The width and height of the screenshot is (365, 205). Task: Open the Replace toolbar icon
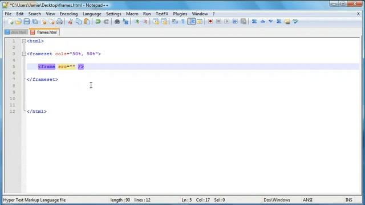point(125,22)
